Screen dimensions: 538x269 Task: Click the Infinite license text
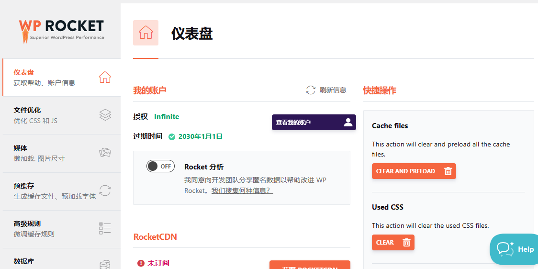tap(167, 117)
